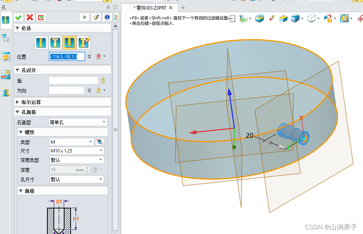Open the wireframe cube view dropdown arrow
This screenshot has width=363, height=234.
click(x=319, y=19)
